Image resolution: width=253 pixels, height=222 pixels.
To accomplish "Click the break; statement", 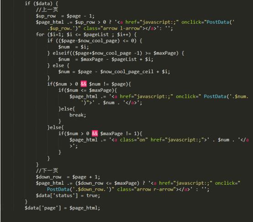I will point(78,115).
